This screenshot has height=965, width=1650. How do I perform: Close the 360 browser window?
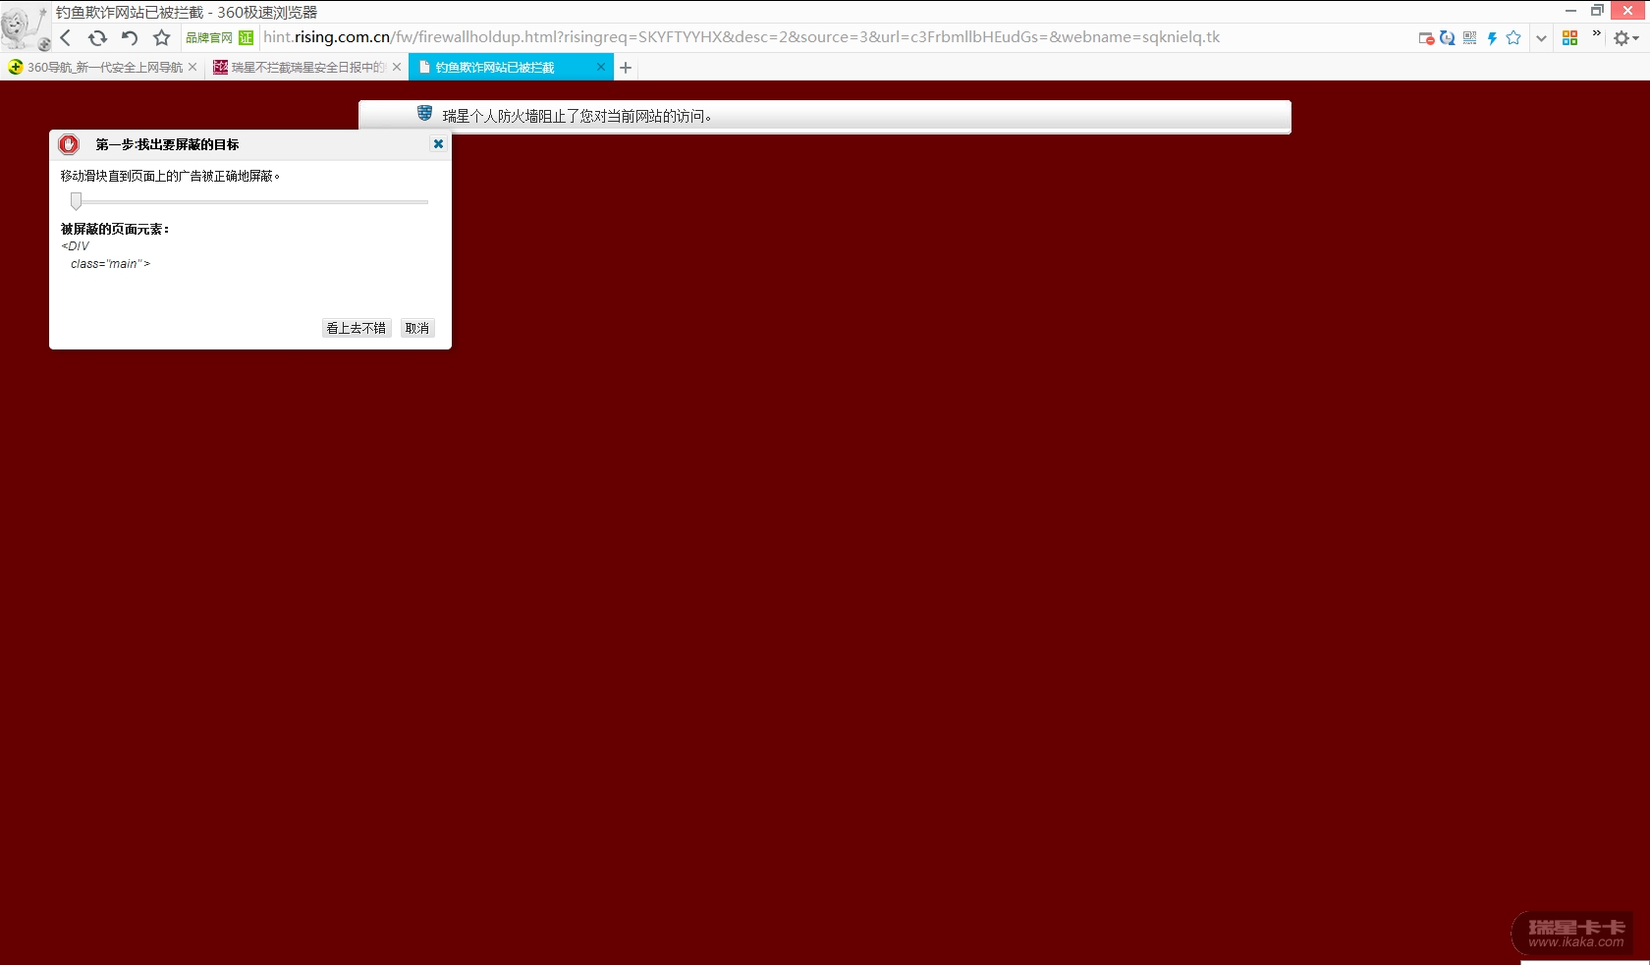pyautogui.click(x=1629, y=11)
